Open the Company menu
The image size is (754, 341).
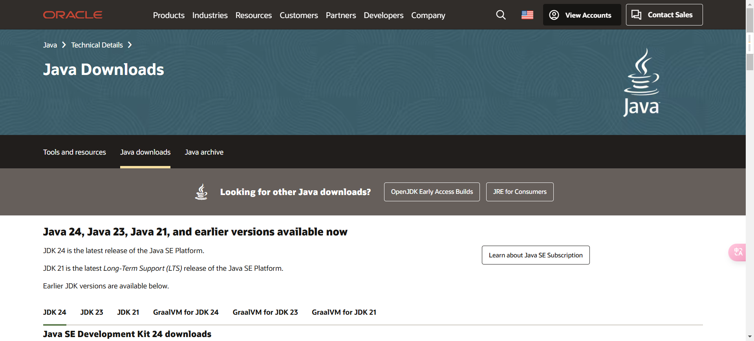pos(428,15)
